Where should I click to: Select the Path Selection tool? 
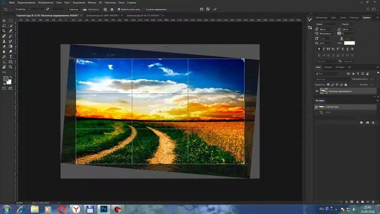point(4,62)
